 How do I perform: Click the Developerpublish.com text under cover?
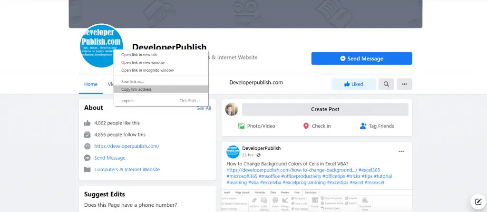(256, 83)
